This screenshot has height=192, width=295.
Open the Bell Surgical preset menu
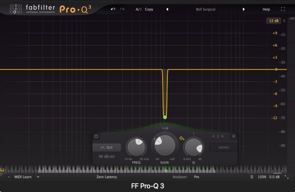coord(206,9)
